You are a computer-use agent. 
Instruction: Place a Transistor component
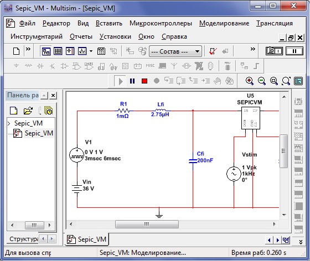click(x=52, y=66)
